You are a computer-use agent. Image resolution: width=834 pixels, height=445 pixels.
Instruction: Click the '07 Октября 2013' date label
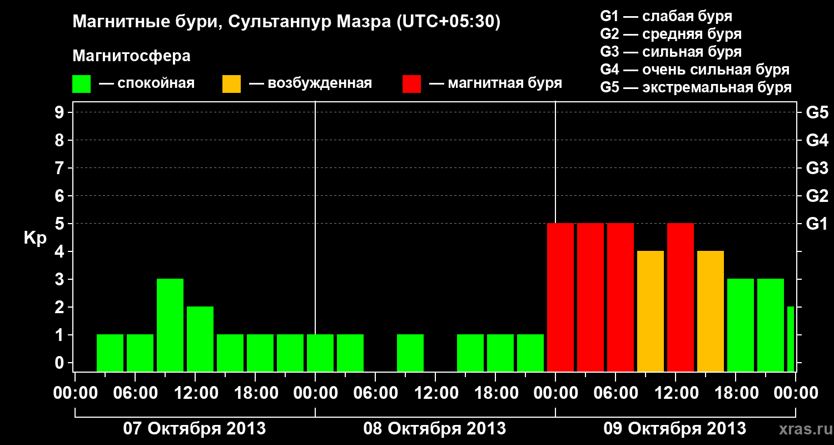(x=194, y=429)
